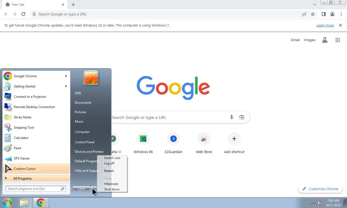Open Connect to a Projector

click(x=36, y=97)
